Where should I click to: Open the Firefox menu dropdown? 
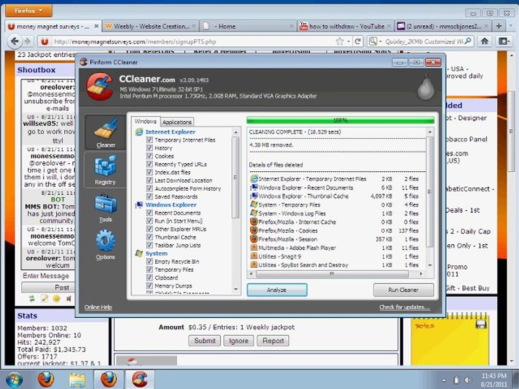29,11
